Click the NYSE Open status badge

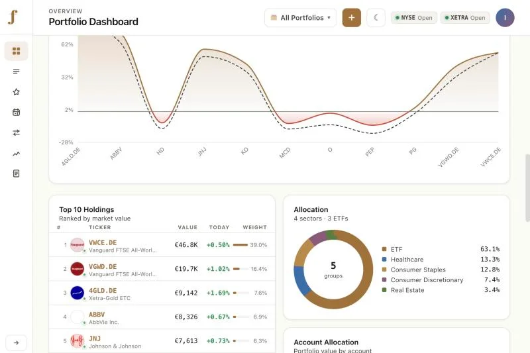point(414,18)
